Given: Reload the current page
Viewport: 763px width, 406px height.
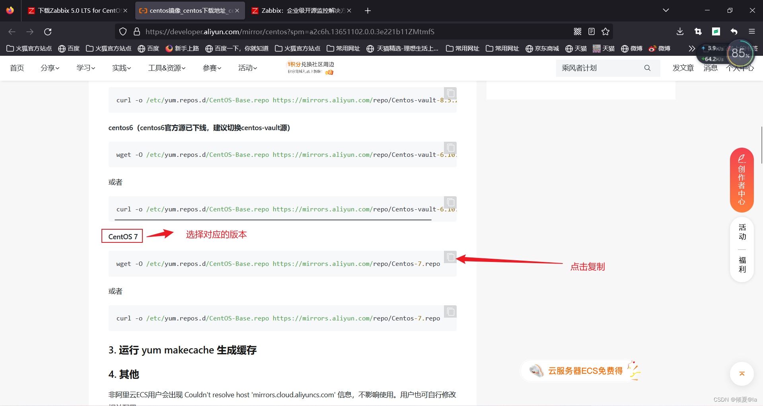Looking at the screenshot, I should coord(48,31).
